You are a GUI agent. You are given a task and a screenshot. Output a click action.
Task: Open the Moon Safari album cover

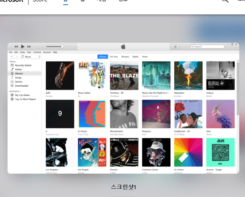pos(92,76)
